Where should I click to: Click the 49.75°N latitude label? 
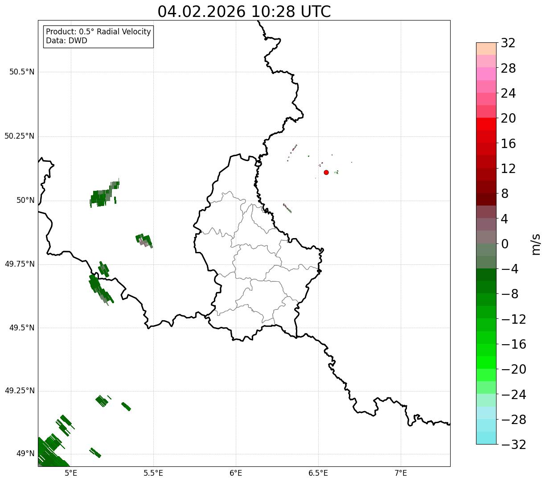pyautogui.click(x=20, y=264)
